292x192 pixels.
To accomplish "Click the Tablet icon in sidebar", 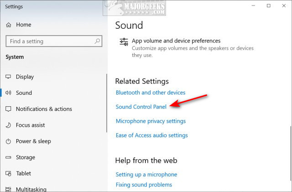I will click(8, 173).
